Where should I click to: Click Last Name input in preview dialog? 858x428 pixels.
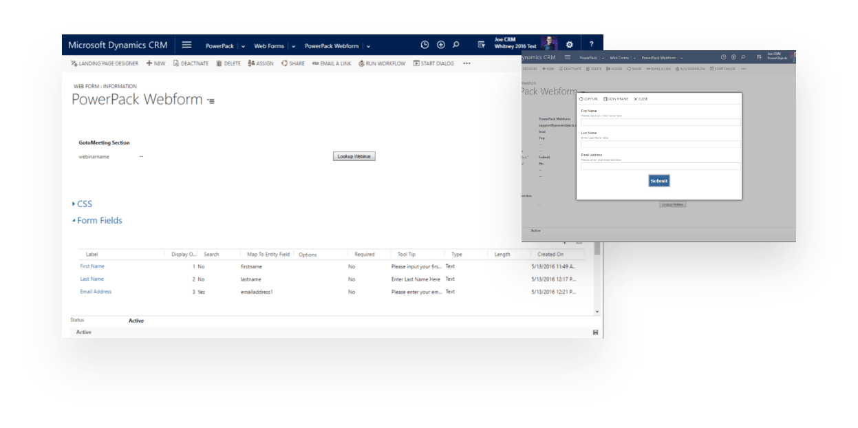coord(661,145)
